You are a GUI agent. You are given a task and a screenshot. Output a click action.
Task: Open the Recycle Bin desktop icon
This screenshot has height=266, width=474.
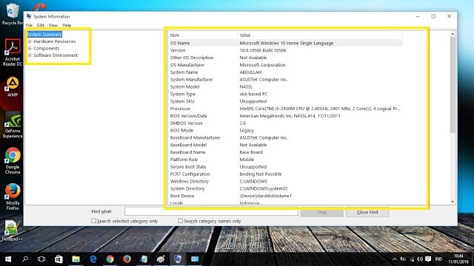[x=12, y=14]
